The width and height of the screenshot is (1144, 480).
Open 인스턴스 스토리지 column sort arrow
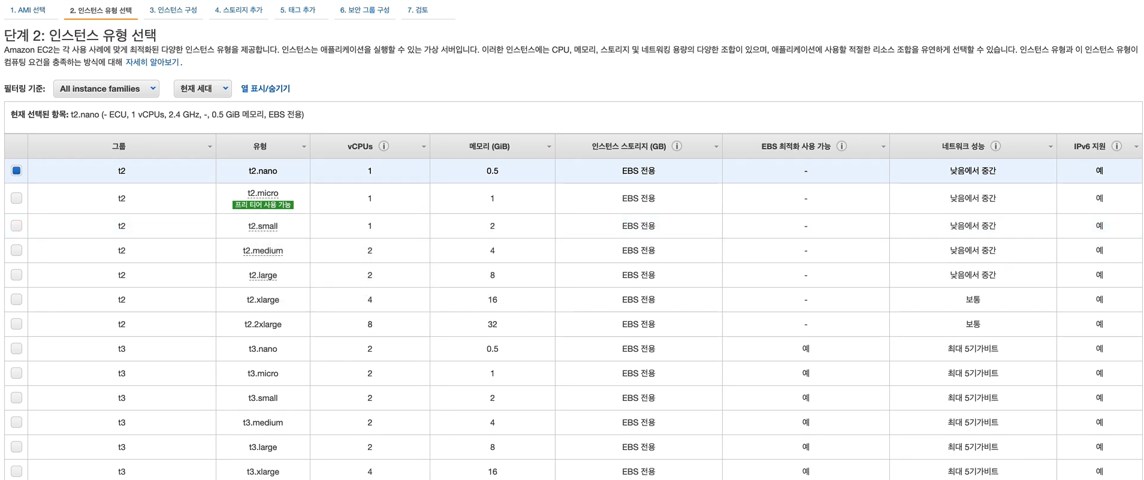pos(716,147)
